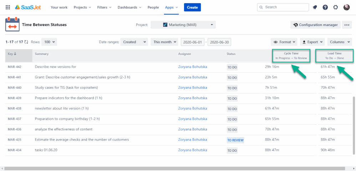Click the TO REVIEW status badge
The image size is (356, 171).
(x=235, y=140)
